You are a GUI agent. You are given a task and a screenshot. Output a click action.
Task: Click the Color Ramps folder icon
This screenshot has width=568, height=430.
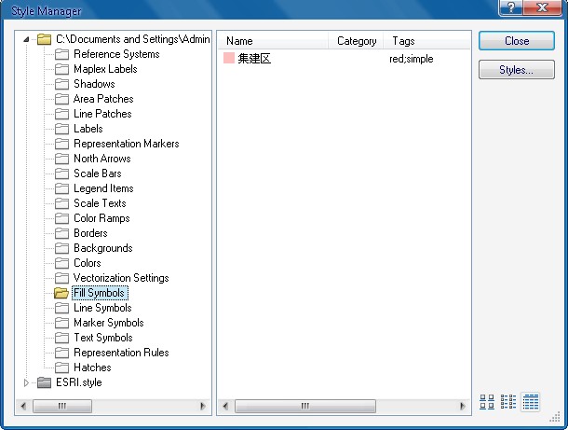[62, 218]
